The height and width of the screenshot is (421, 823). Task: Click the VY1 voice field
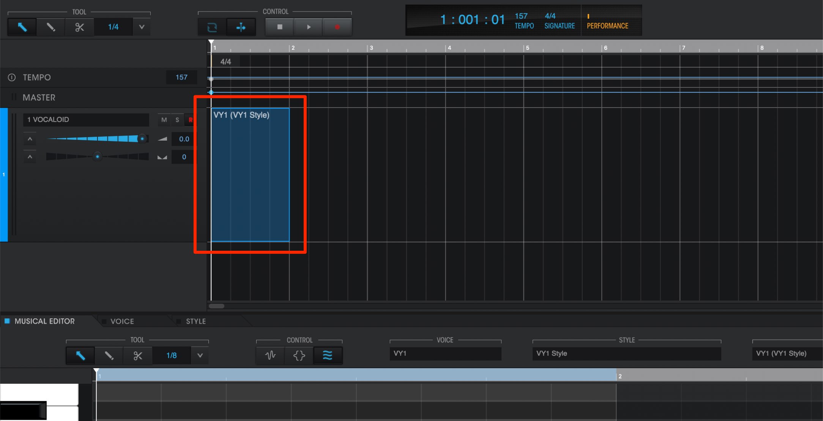pos(445,353)
